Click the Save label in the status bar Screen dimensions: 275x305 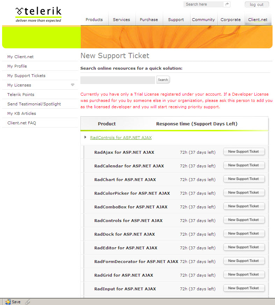tap(16, 302)
